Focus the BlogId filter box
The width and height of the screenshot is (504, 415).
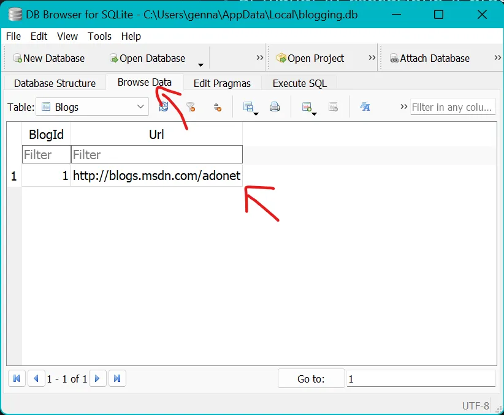click(46, 155)
